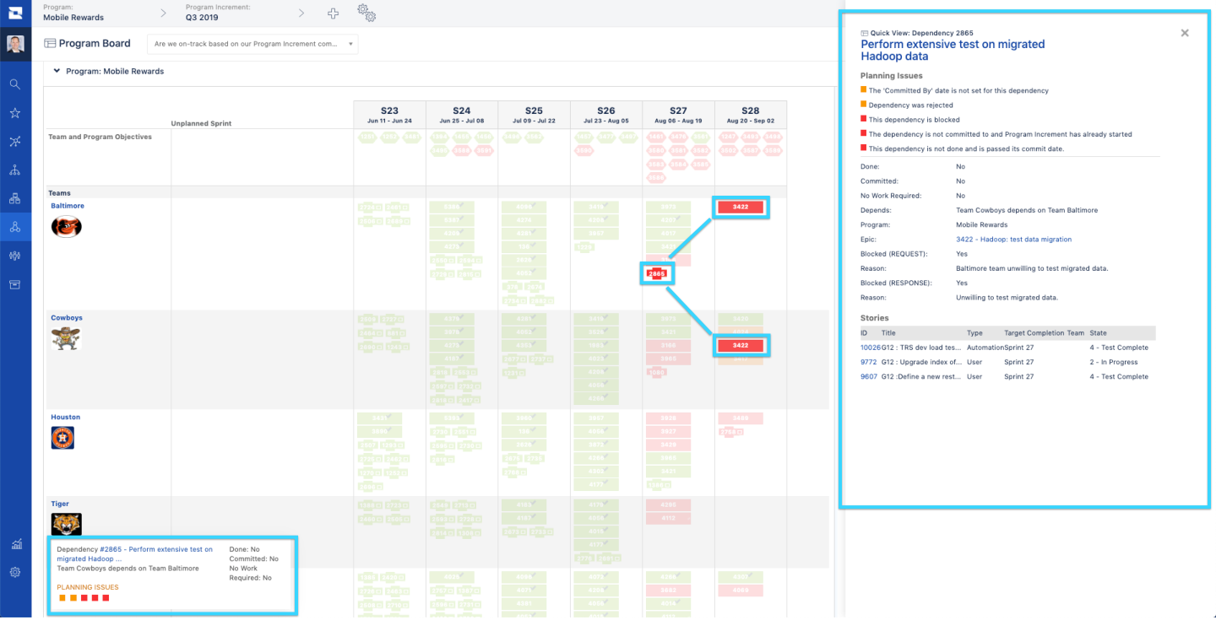
Task: Click the archive box icon in sidebar
Action: [15, 284]
